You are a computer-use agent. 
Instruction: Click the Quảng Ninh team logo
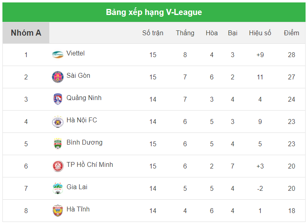pos(58,99)
